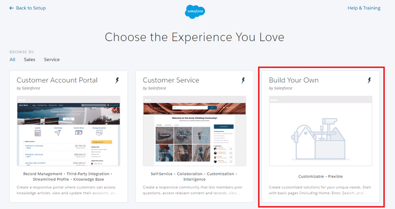Click 'Intelligence' text in Customer Service card
Screen dimensions: 395x209
pos(195,179)
